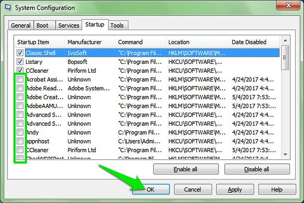Click the scroll up arrow in startup list
Viewport: 304px width, 203px height.
pyautogui.click(x=285, y=41)
